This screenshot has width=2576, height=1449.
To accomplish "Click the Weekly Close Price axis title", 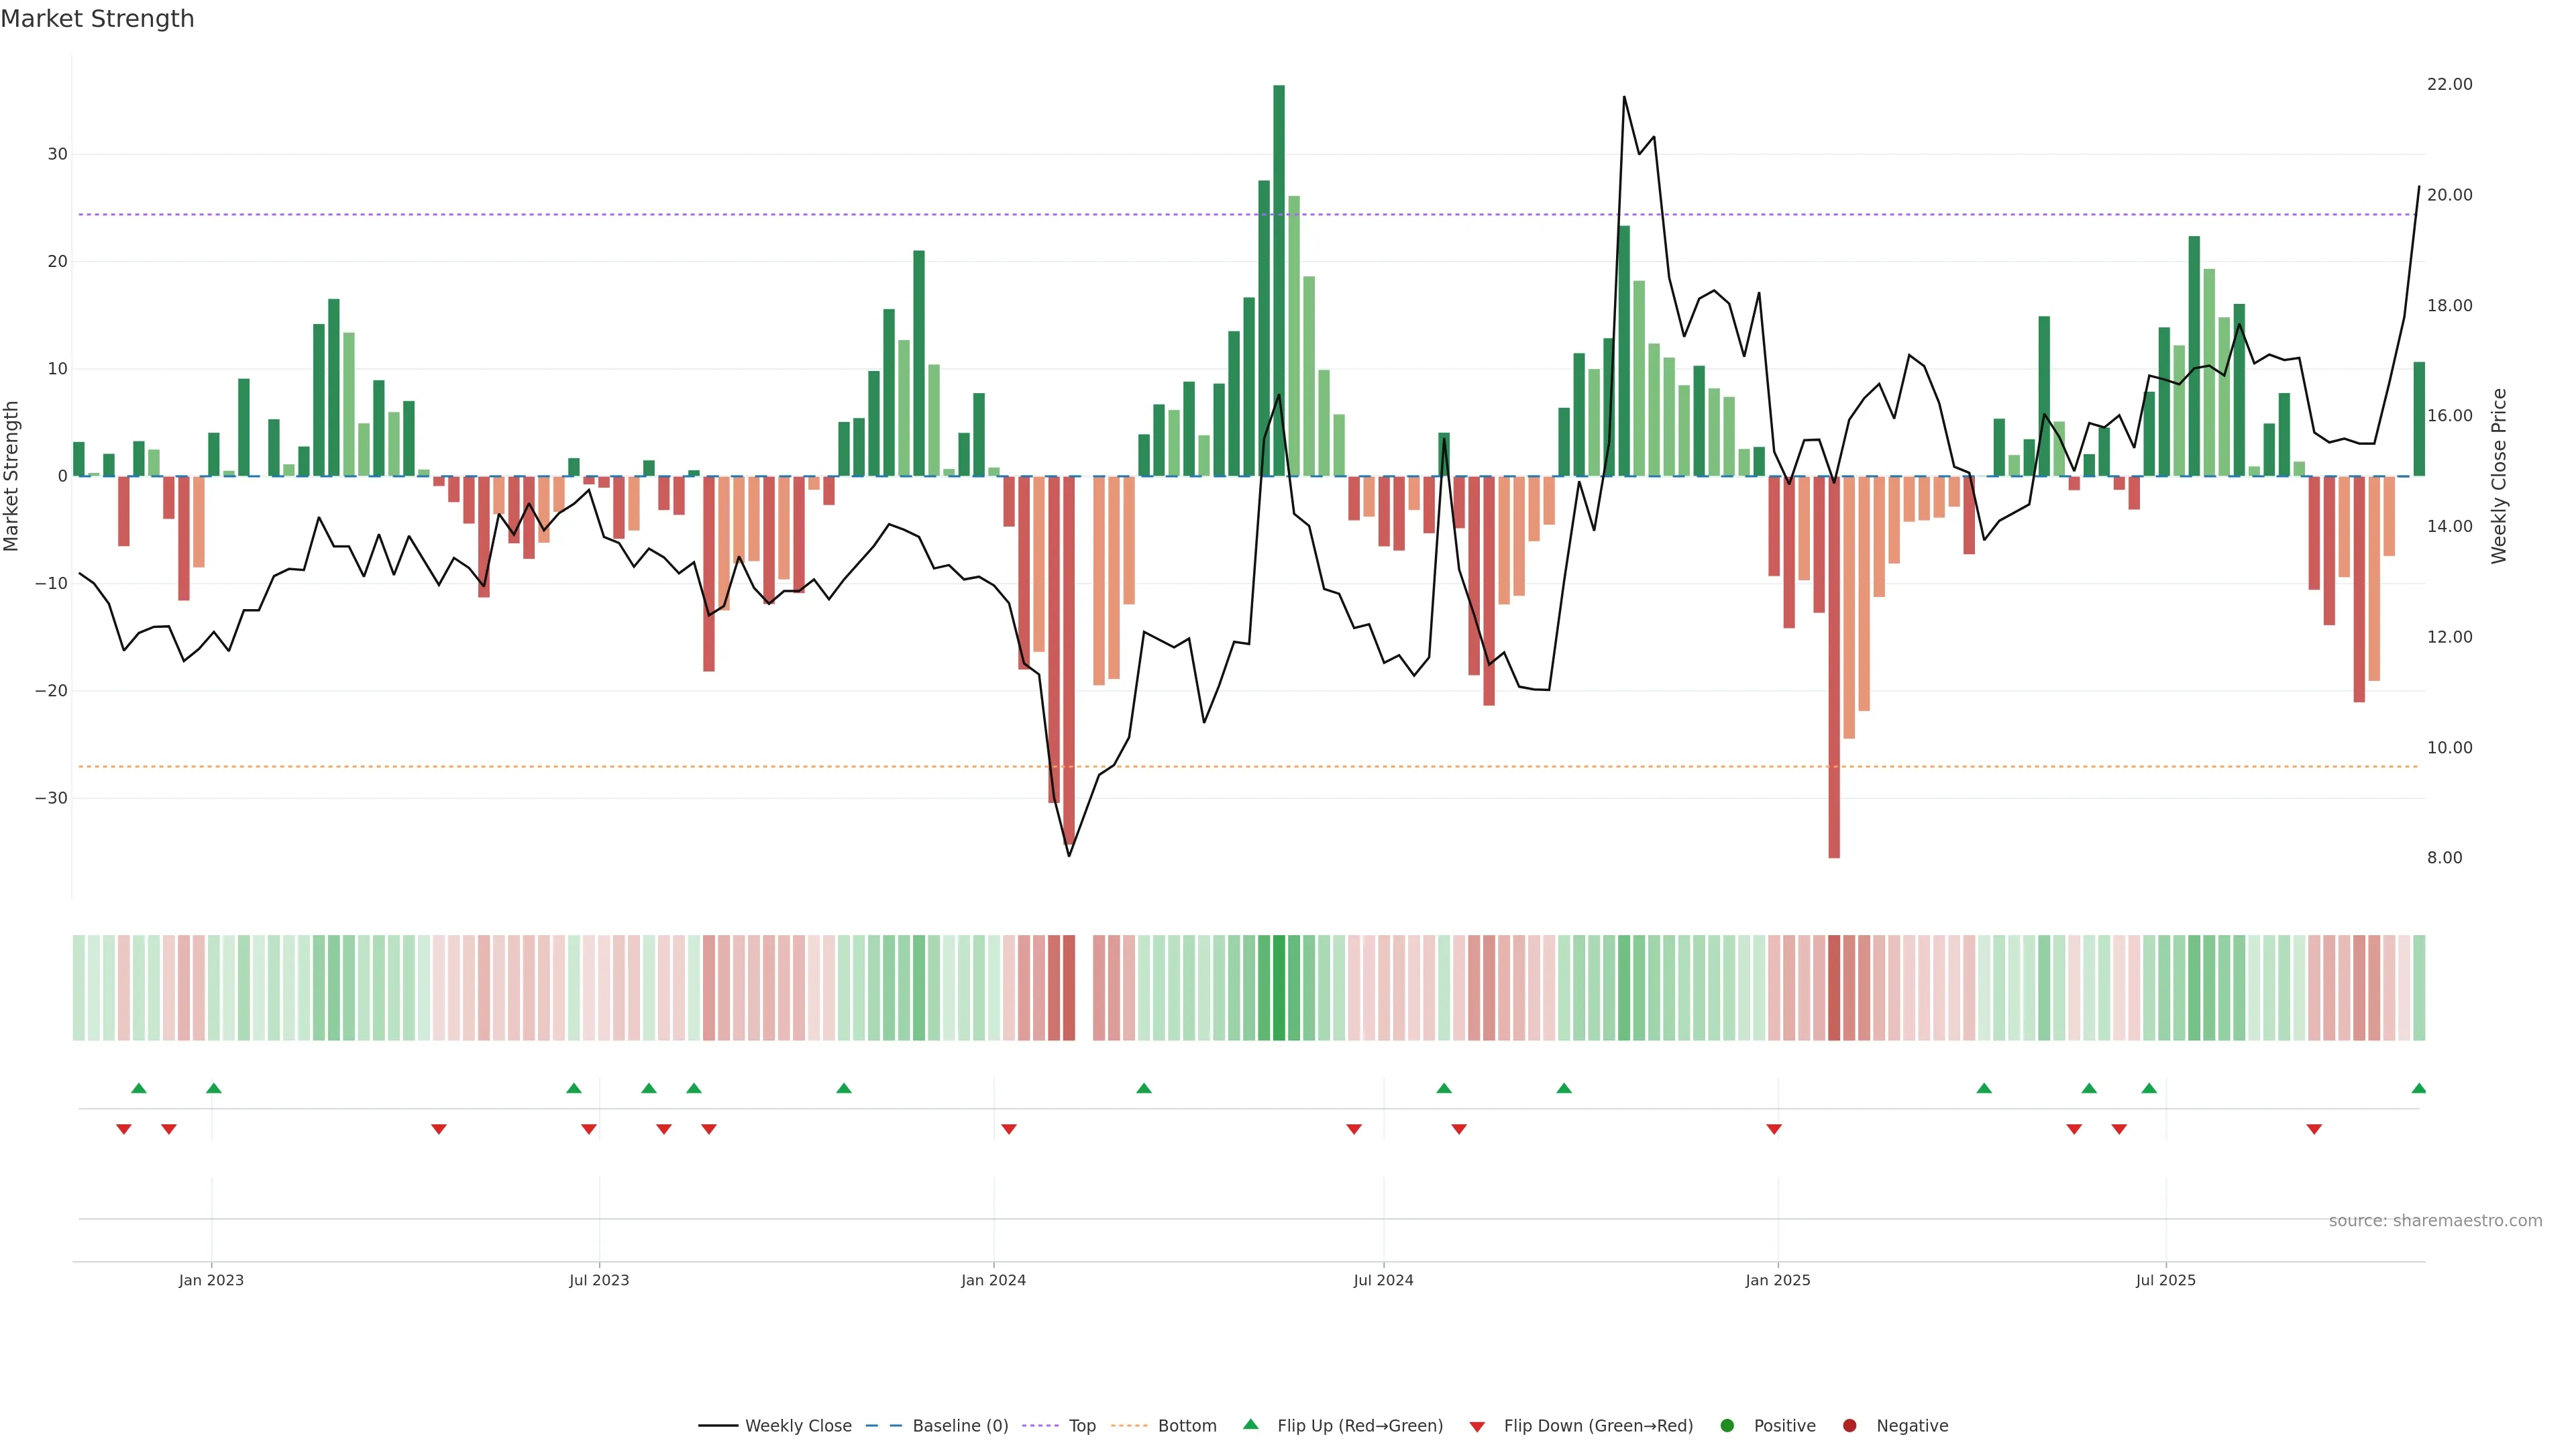I will tap(2499, 476).
